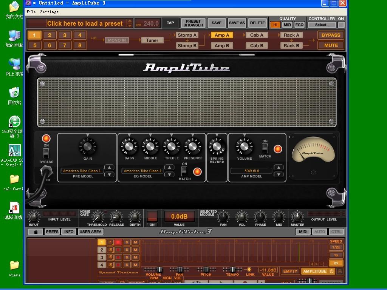387x290 pixels.
Task: Open the Tuner module
Action: point(152,40)
